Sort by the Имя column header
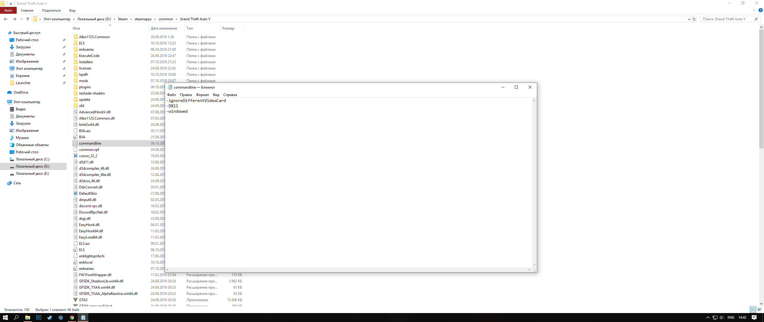Image resolution: width=764 pixels, height=322 pixels. [76, 28]
